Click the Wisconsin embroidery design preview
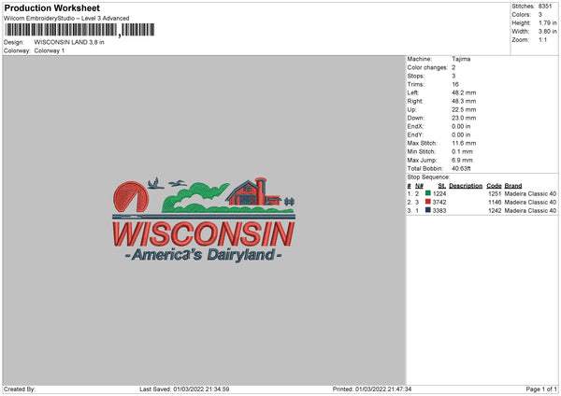 point(204,219)
